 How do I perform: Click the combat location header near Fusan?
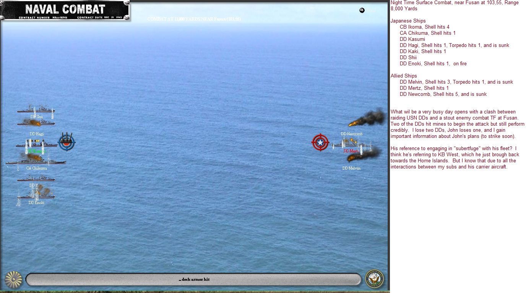[194, 19]
